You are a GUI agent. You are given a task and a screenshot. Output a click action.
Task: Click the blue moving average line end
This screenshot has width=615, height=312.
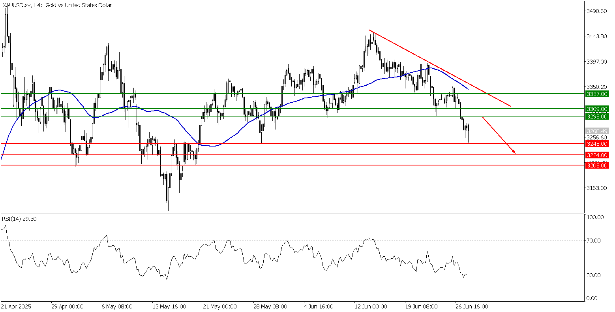(468, 89)
